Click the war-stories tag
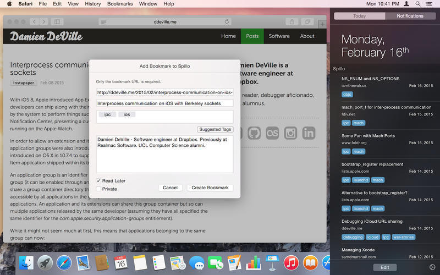 pyautogui.click(x=404, y=237)
